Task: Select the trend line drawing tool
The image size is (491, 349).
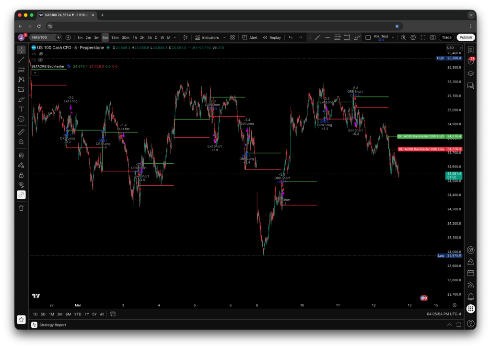Action: pyautogui.click(x=21, y=60)
